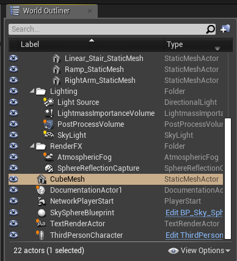The image size is (237, 261).
Task: Click the SphereReflectionCapture icon
Action: click(49, 168)
